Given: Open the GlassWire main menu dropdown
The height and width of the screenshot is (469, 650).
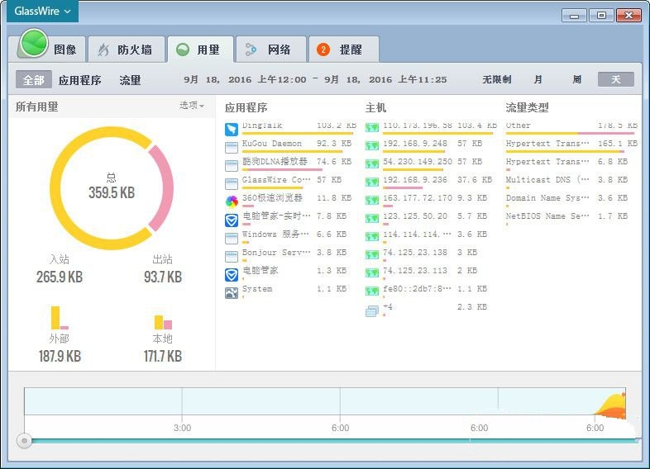Looking at the screenshot, I should pos(42,12).
